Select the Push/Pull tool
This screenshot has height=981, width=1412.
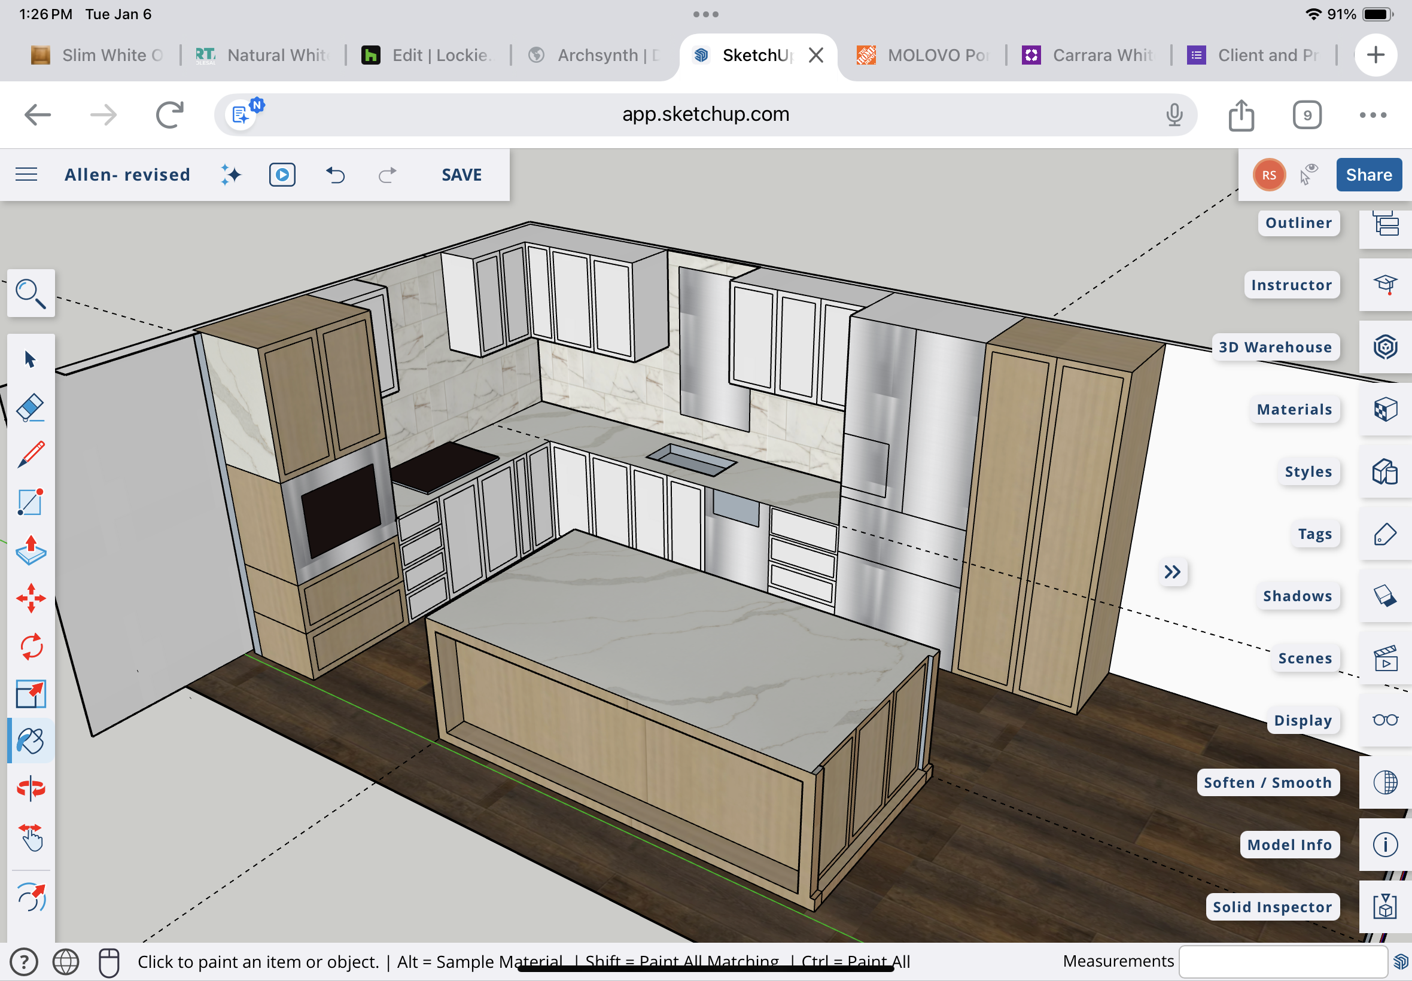30,551
